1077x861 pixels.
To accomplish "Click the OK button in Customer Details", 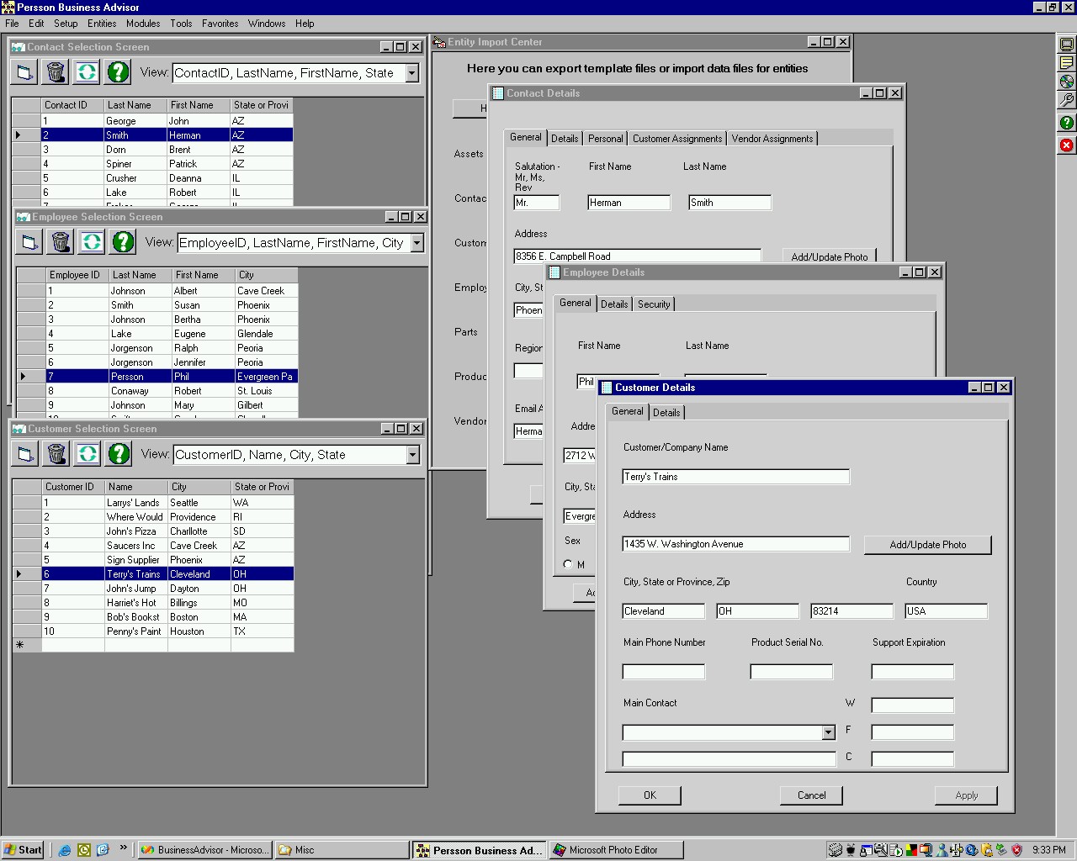I will pos(650,795).
